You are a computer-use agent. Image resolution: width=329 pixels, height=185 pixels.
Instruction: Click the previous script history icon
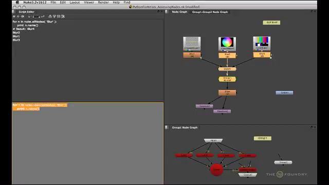pyautogui.click(x=14, y=16)
